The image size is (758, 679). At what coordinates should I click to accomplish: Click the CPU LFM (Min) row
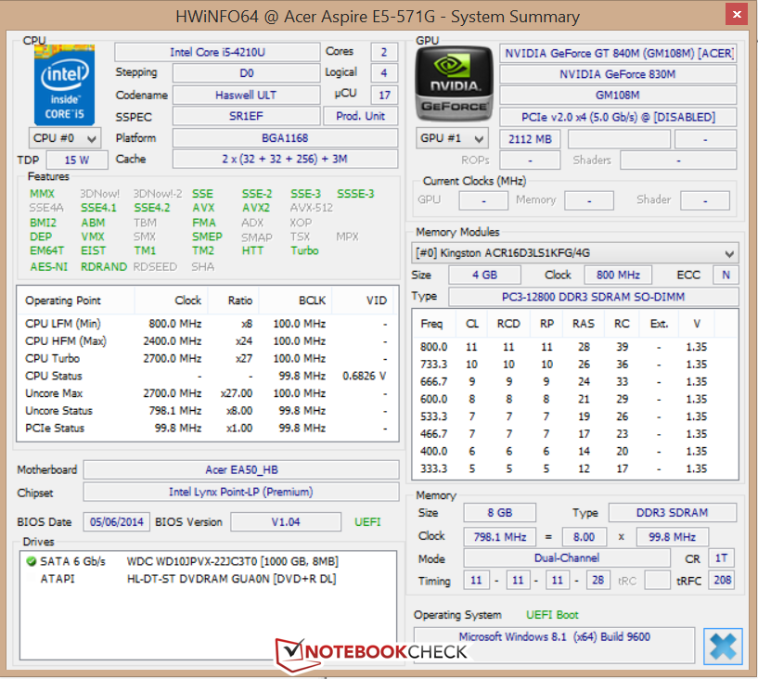pyautogui.click(x=207, y=324)
